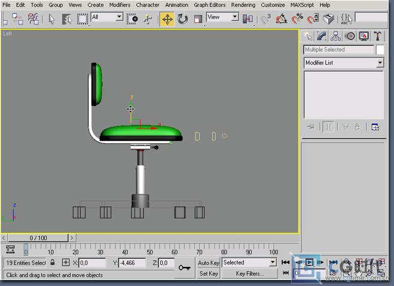Screen dimensions: 394x286
Task: Open the Rendering menu
Action: (243, 5)
